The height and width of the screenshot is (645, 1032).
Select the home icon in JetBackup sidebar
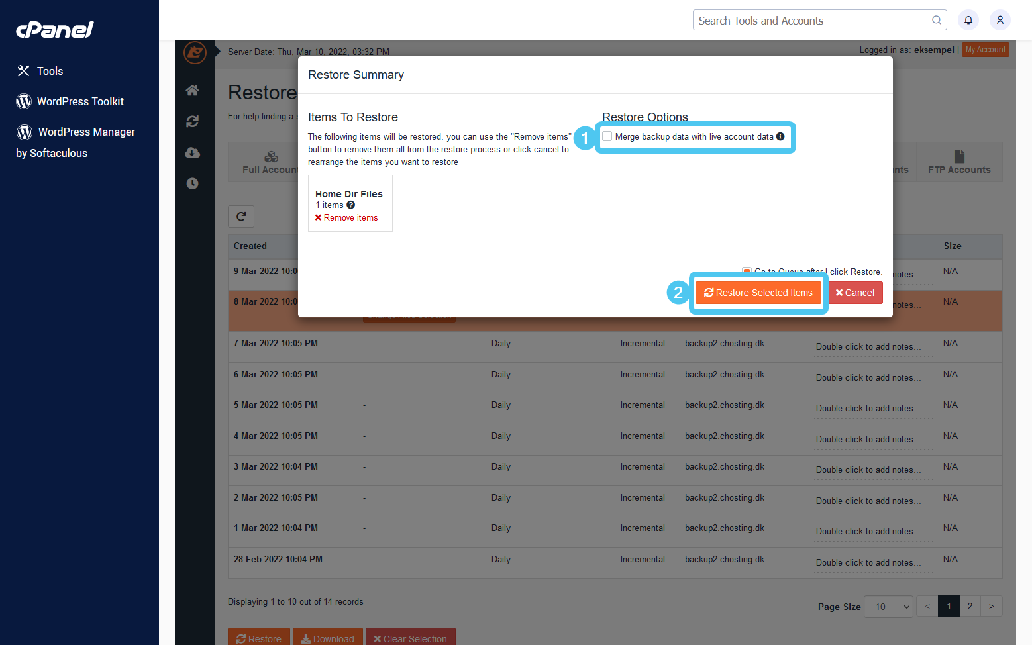tap(193, 90)
